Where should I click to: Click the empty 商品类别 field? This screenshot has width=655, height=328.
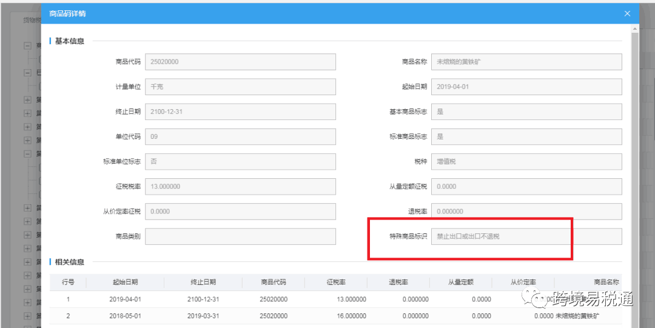click(x=240, y=236)
